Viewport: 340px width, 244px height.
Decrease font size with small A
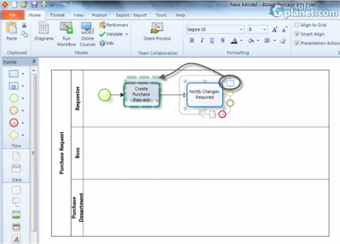(284, 30)
